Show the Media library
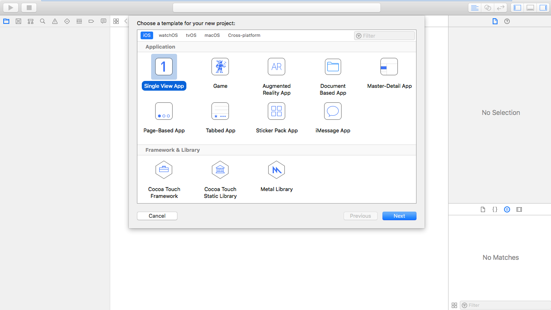Image resolution: width=551 pixels, height=310 pixels. (x=519, y=210)
